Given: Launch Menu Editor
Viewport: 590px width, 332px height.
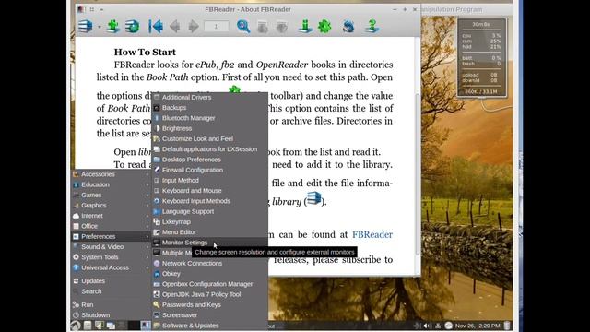Looking at the screenshot, I should pyautogui.click(x=210, y=232).
